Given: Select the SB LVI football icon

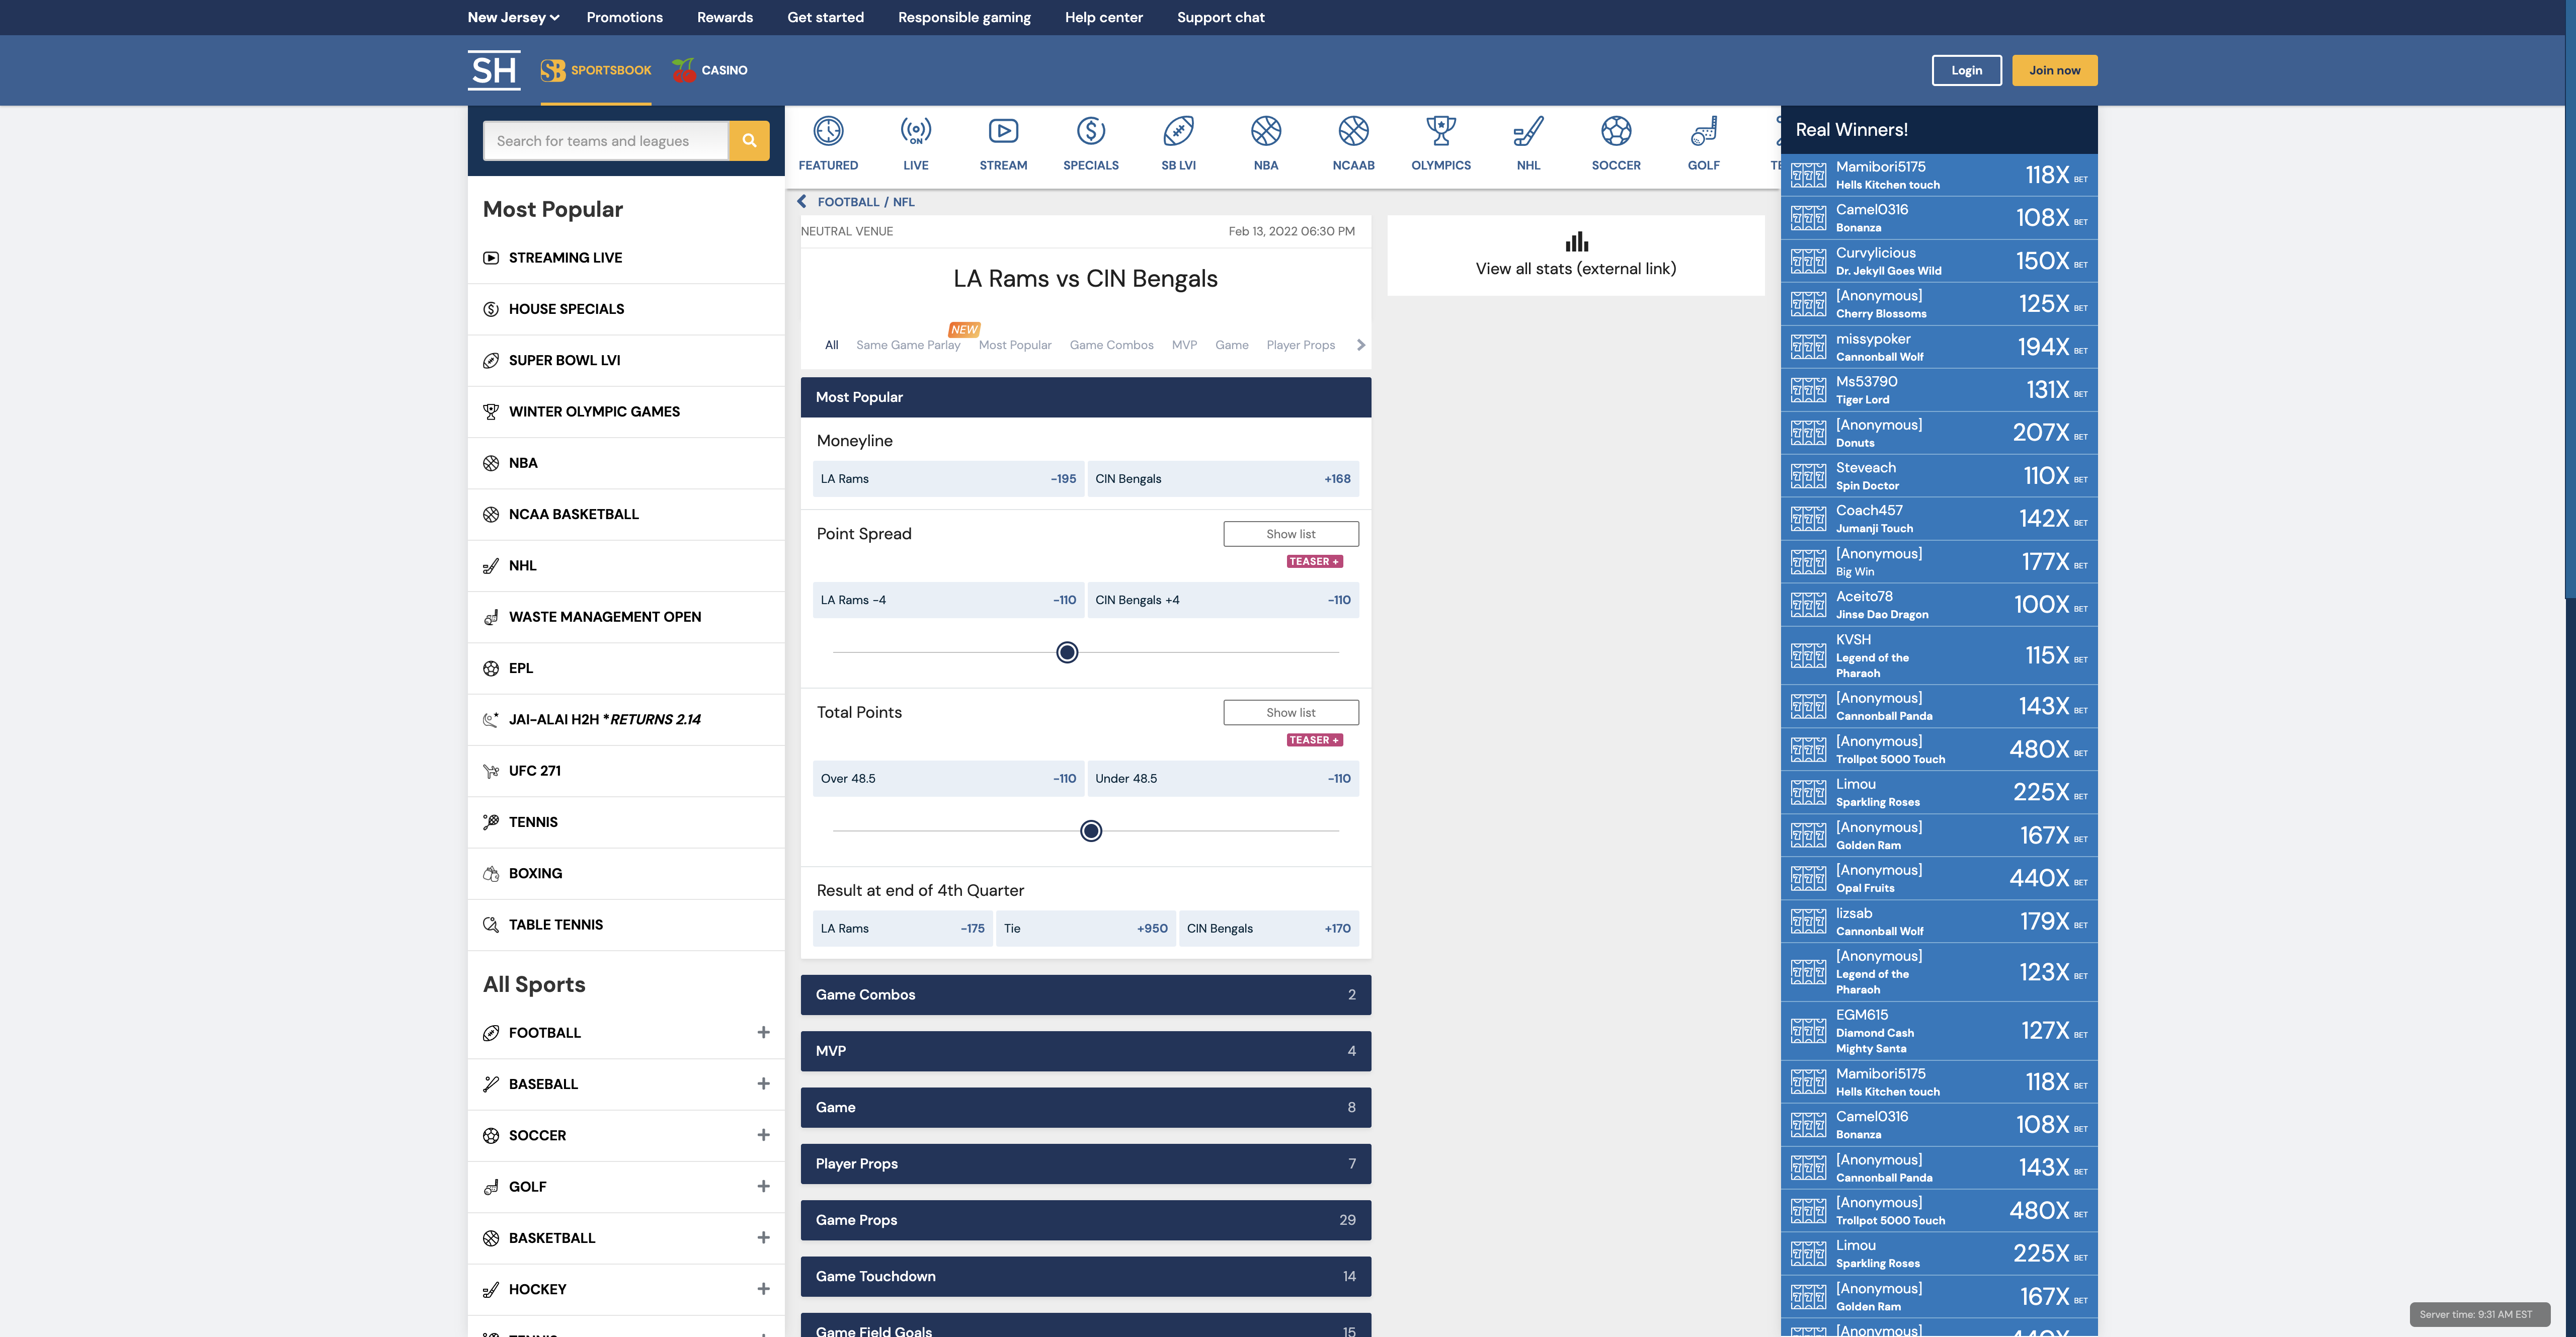Looking at the screenshot, I should click(1178, 140).
